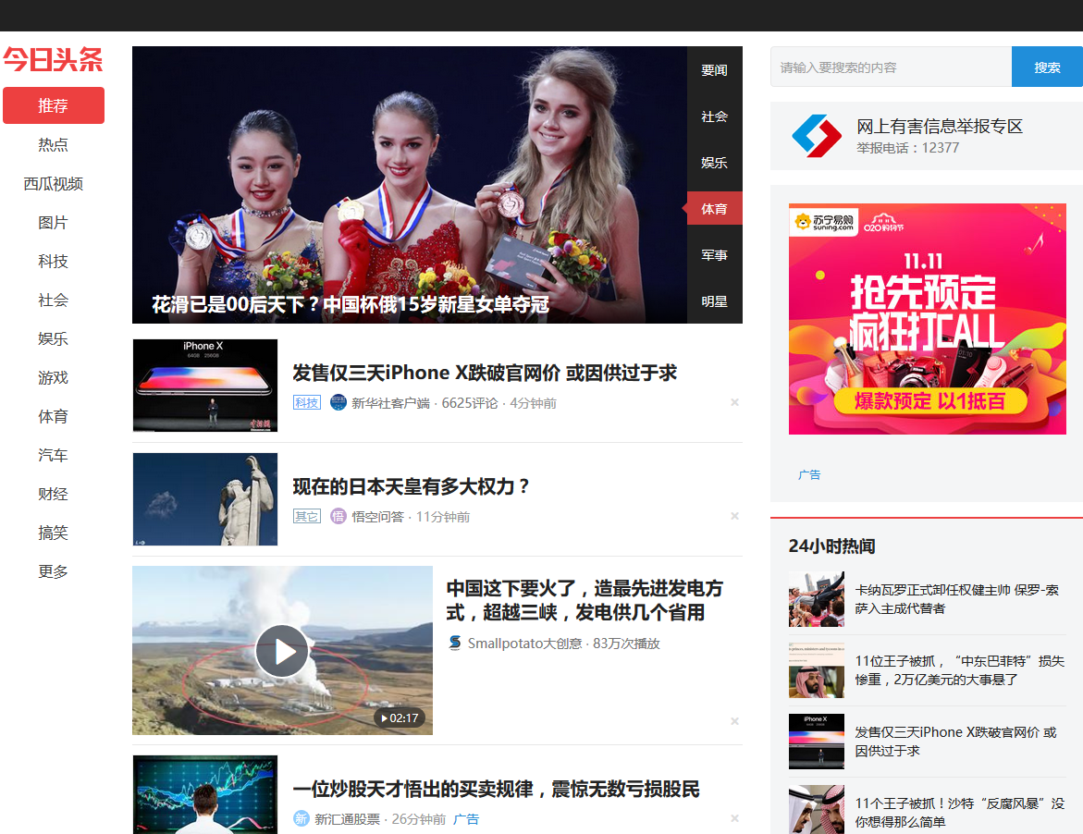The height and width of the screenshot is (834, 1083).
Task: Open hot news 卡纳瓦罗正式卸任权健主帅
Action: point(956,599)
